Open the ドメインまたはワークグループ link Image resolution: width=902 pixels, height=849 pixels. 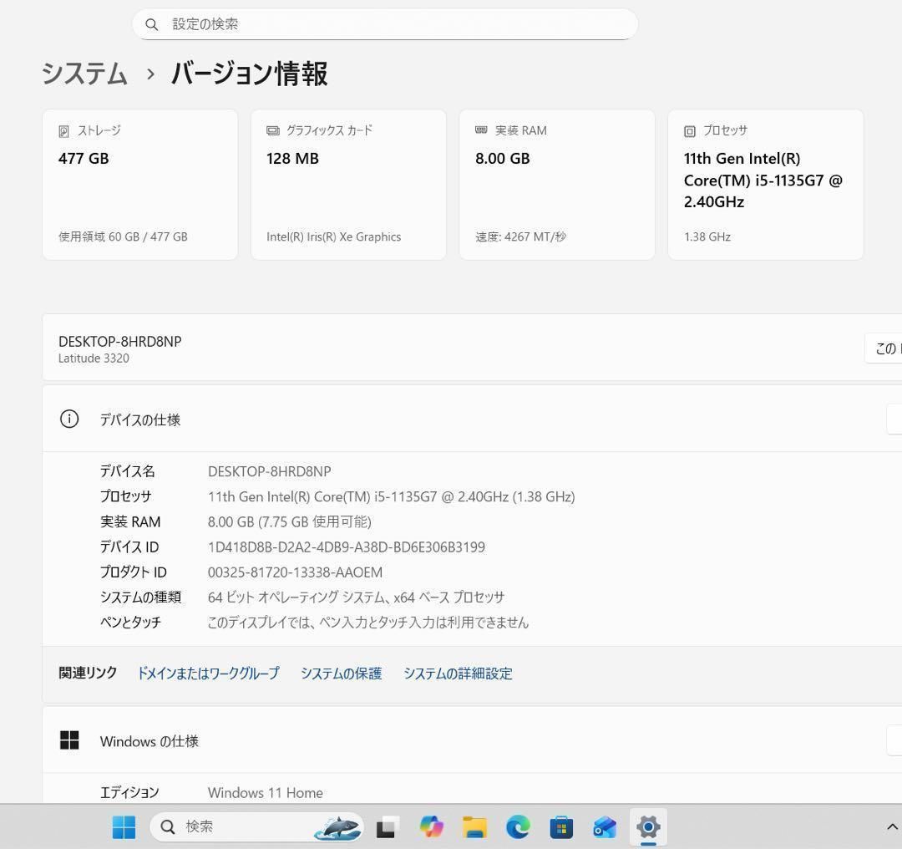point(208,674)
